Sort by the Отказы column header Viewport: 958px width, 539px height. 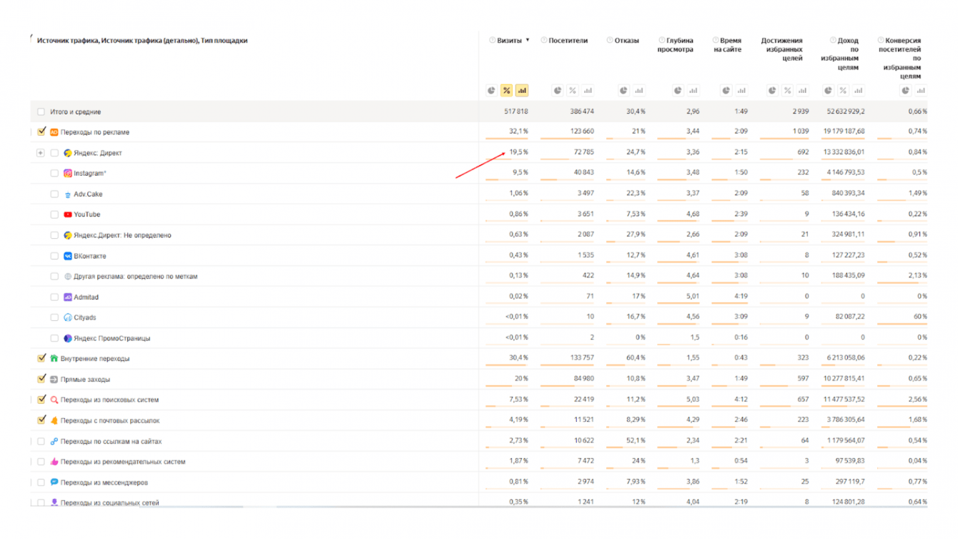(x=626, y=41)
